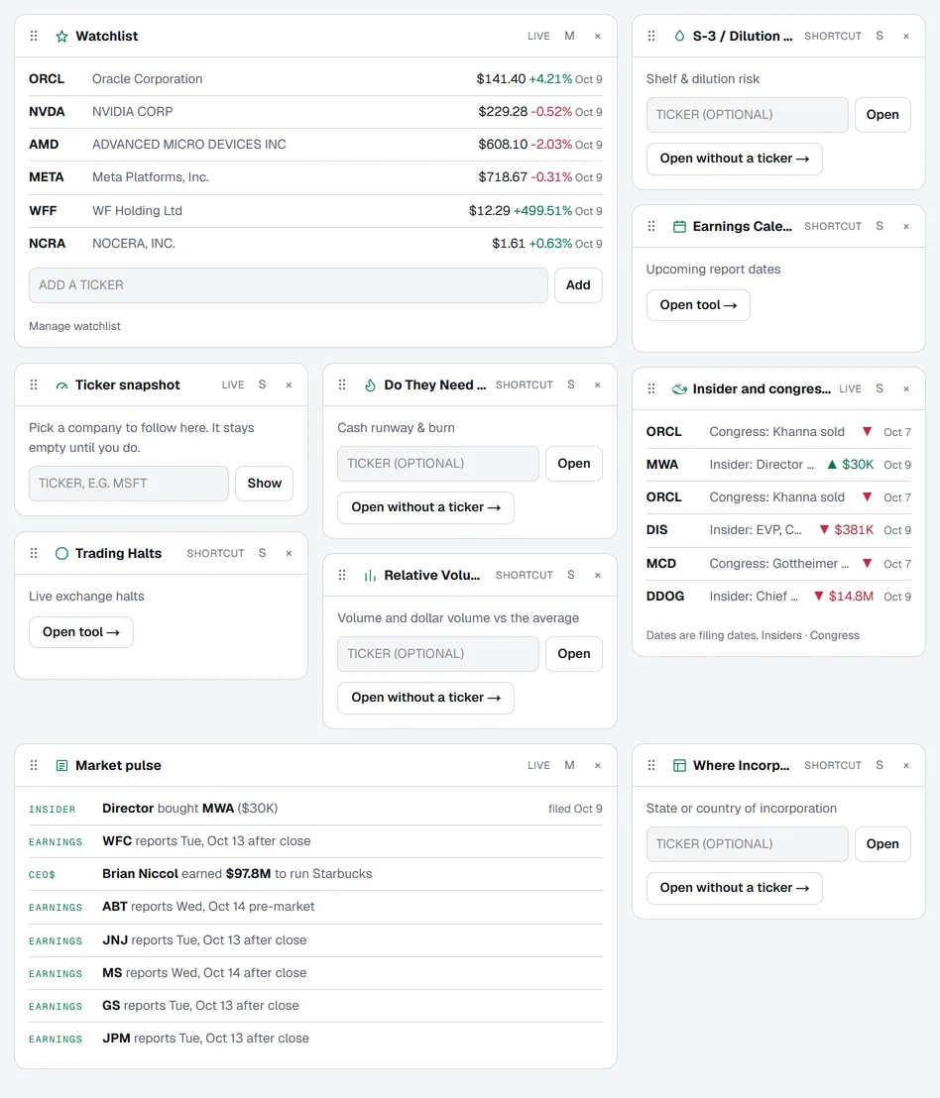Select the NVDA watchlist row
940x1098 pixels.
click(315, 112)
